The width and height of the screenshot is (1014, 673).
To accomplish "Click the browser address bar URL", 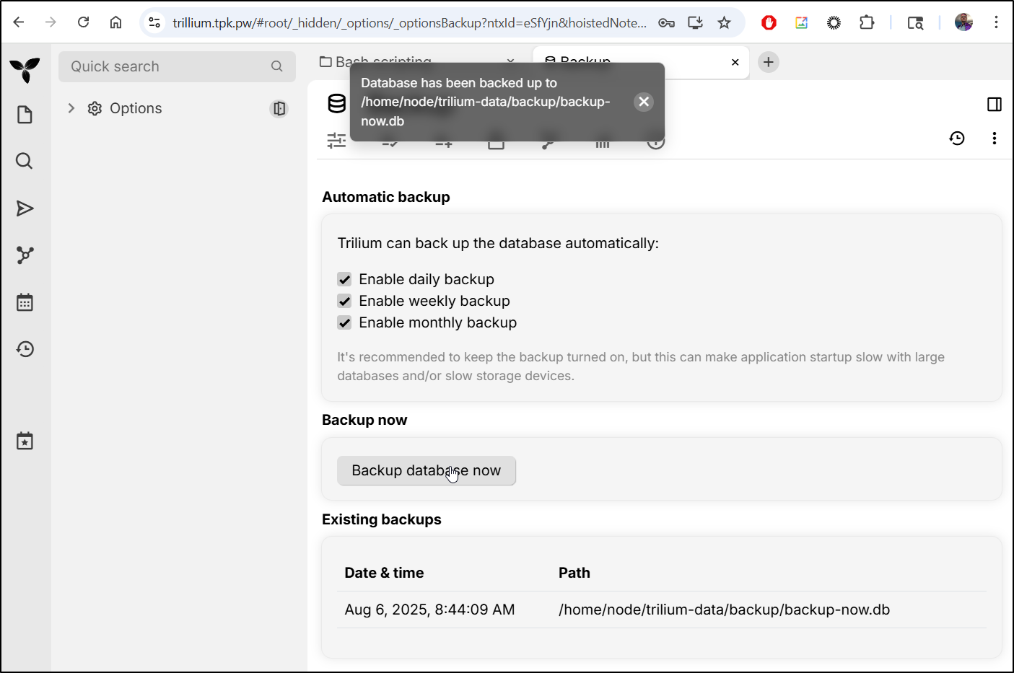I will (409, 23).
